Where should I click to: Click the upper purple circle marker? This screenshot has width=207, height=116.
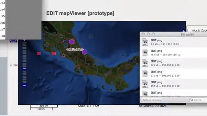point(71,42)
